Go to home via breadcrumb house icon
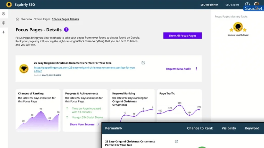The width and height of the screenshot is (264, 148). [x=17, y=19]
